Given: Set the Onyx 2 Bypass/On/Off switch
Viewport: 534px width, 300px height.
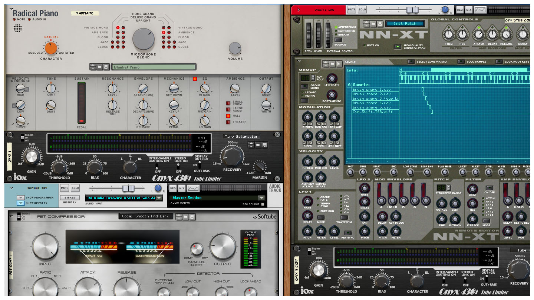Looking at the screenshot, I should pos(22,138).
